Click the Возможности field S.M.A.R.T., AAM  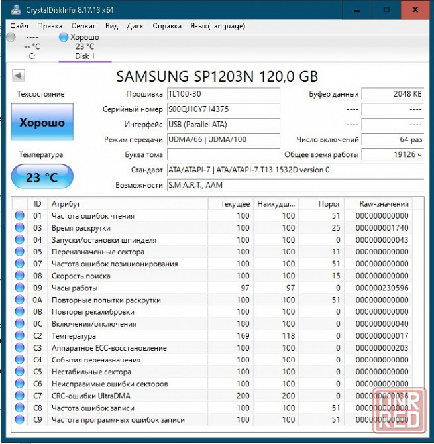point(296,185)
